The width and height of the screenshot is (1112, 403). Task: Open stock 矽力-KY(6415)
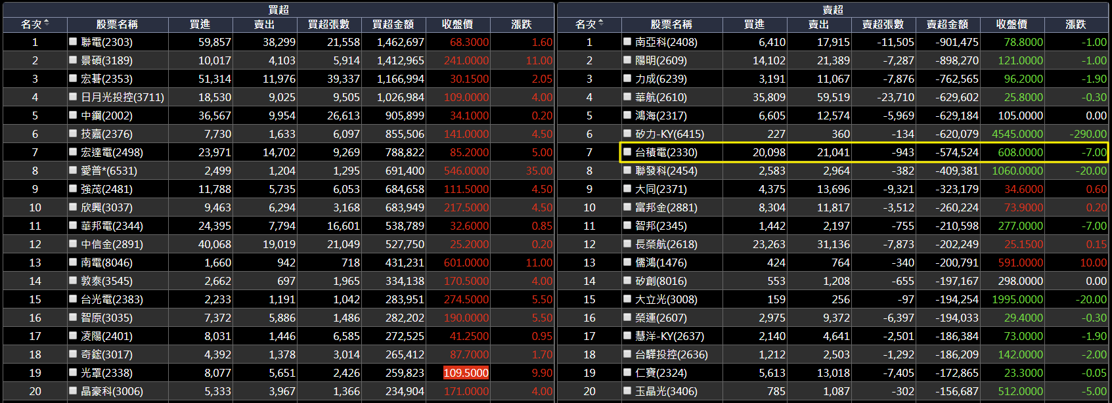tap(669, 134)
